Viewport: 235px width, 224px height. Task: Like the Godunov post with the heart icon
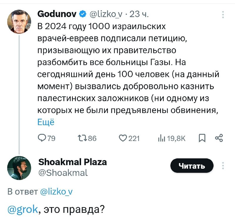[x=123, y=138]
